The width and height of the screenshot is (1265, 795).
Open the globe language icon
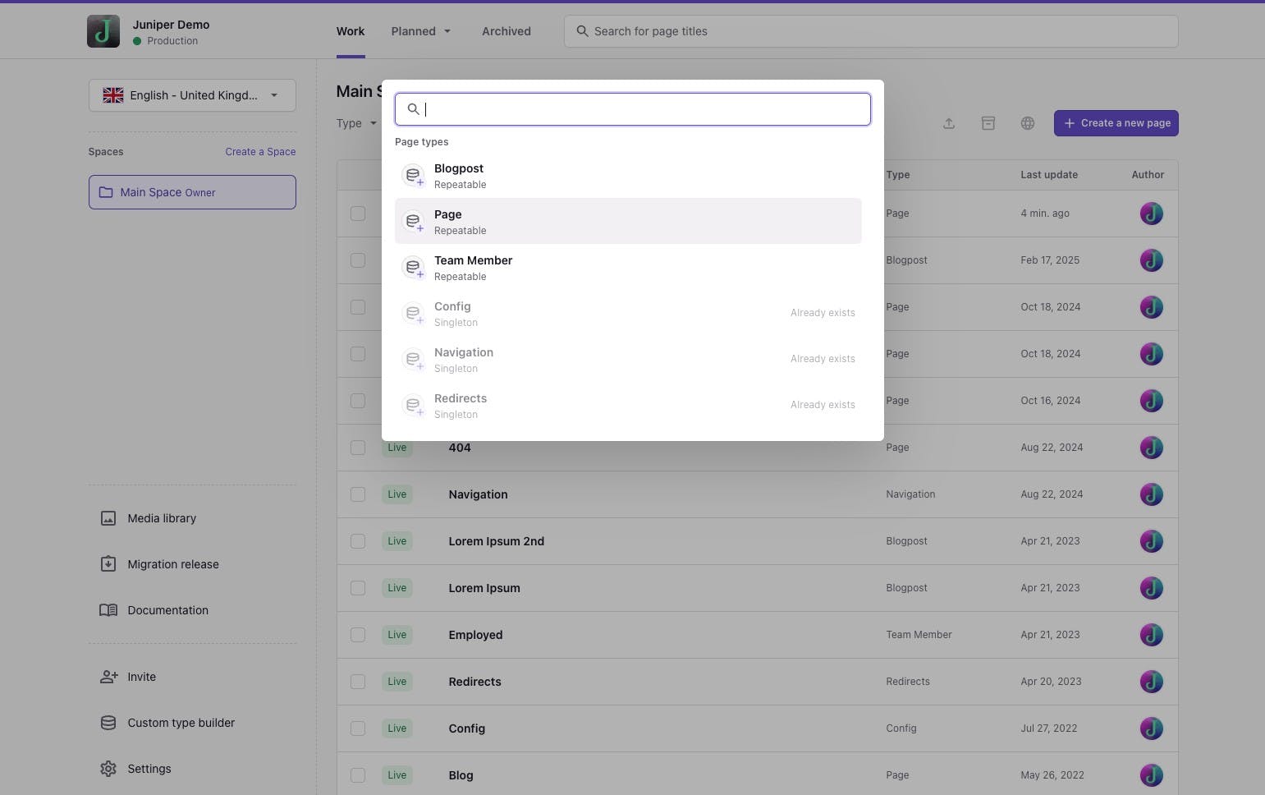click(1027, 123)
